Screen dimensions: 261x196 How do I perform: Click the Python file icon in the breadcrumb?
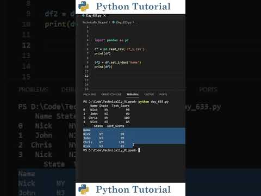pyautogui.click(x=114, y=22)
